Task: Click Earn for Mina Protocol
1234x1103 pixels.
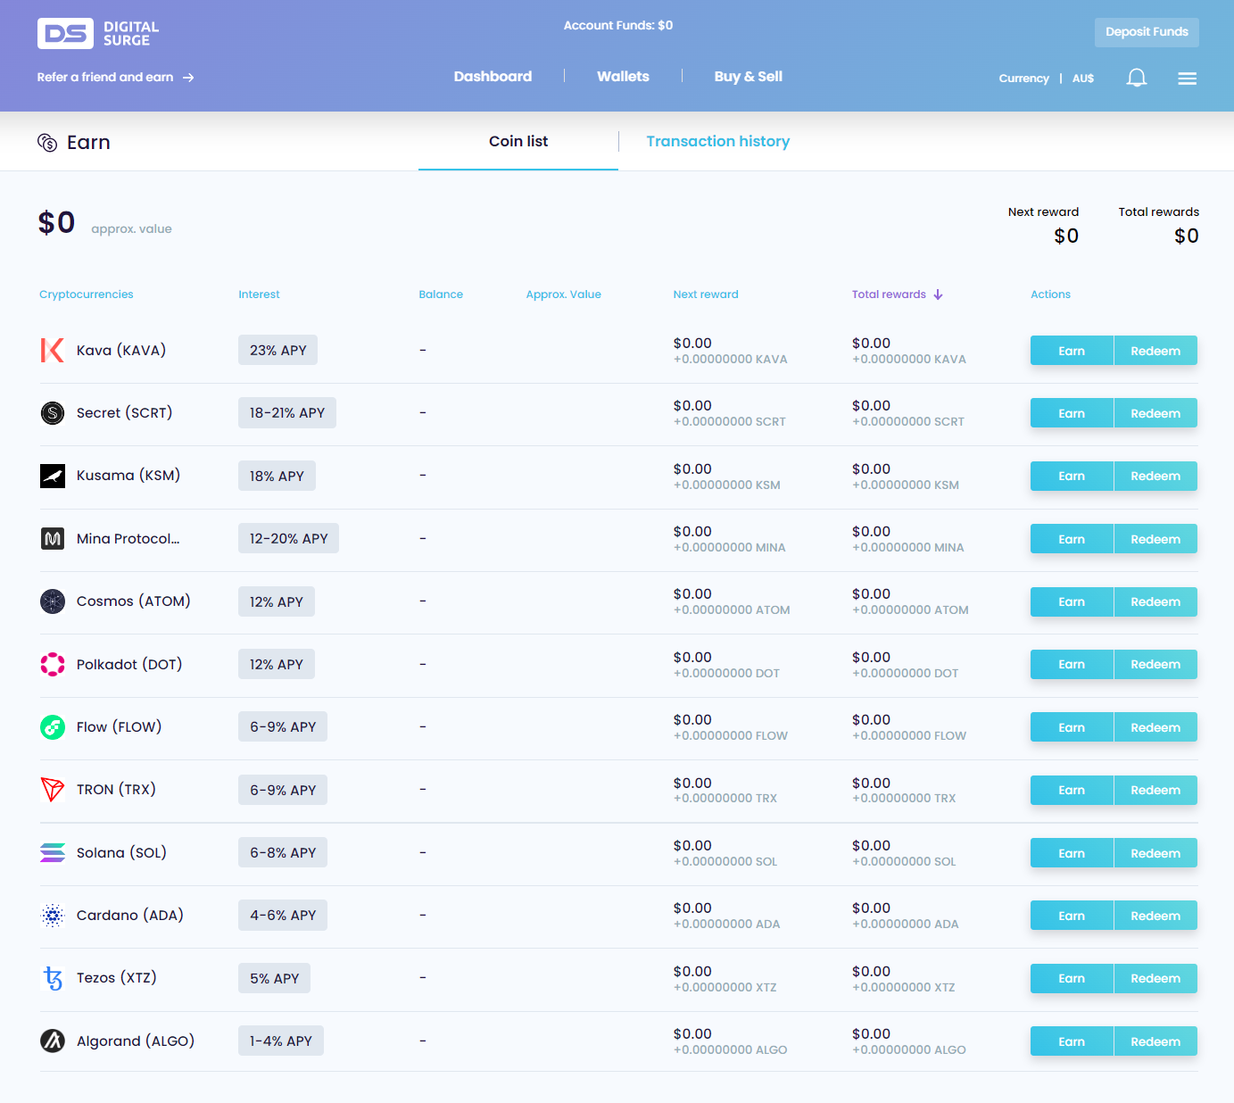Action: 1072,539
